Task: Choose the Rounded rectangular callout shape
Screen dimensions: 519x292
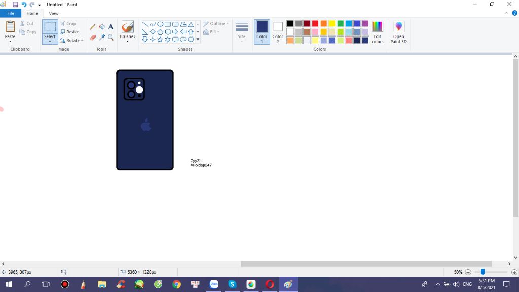Action: (175, 40)
